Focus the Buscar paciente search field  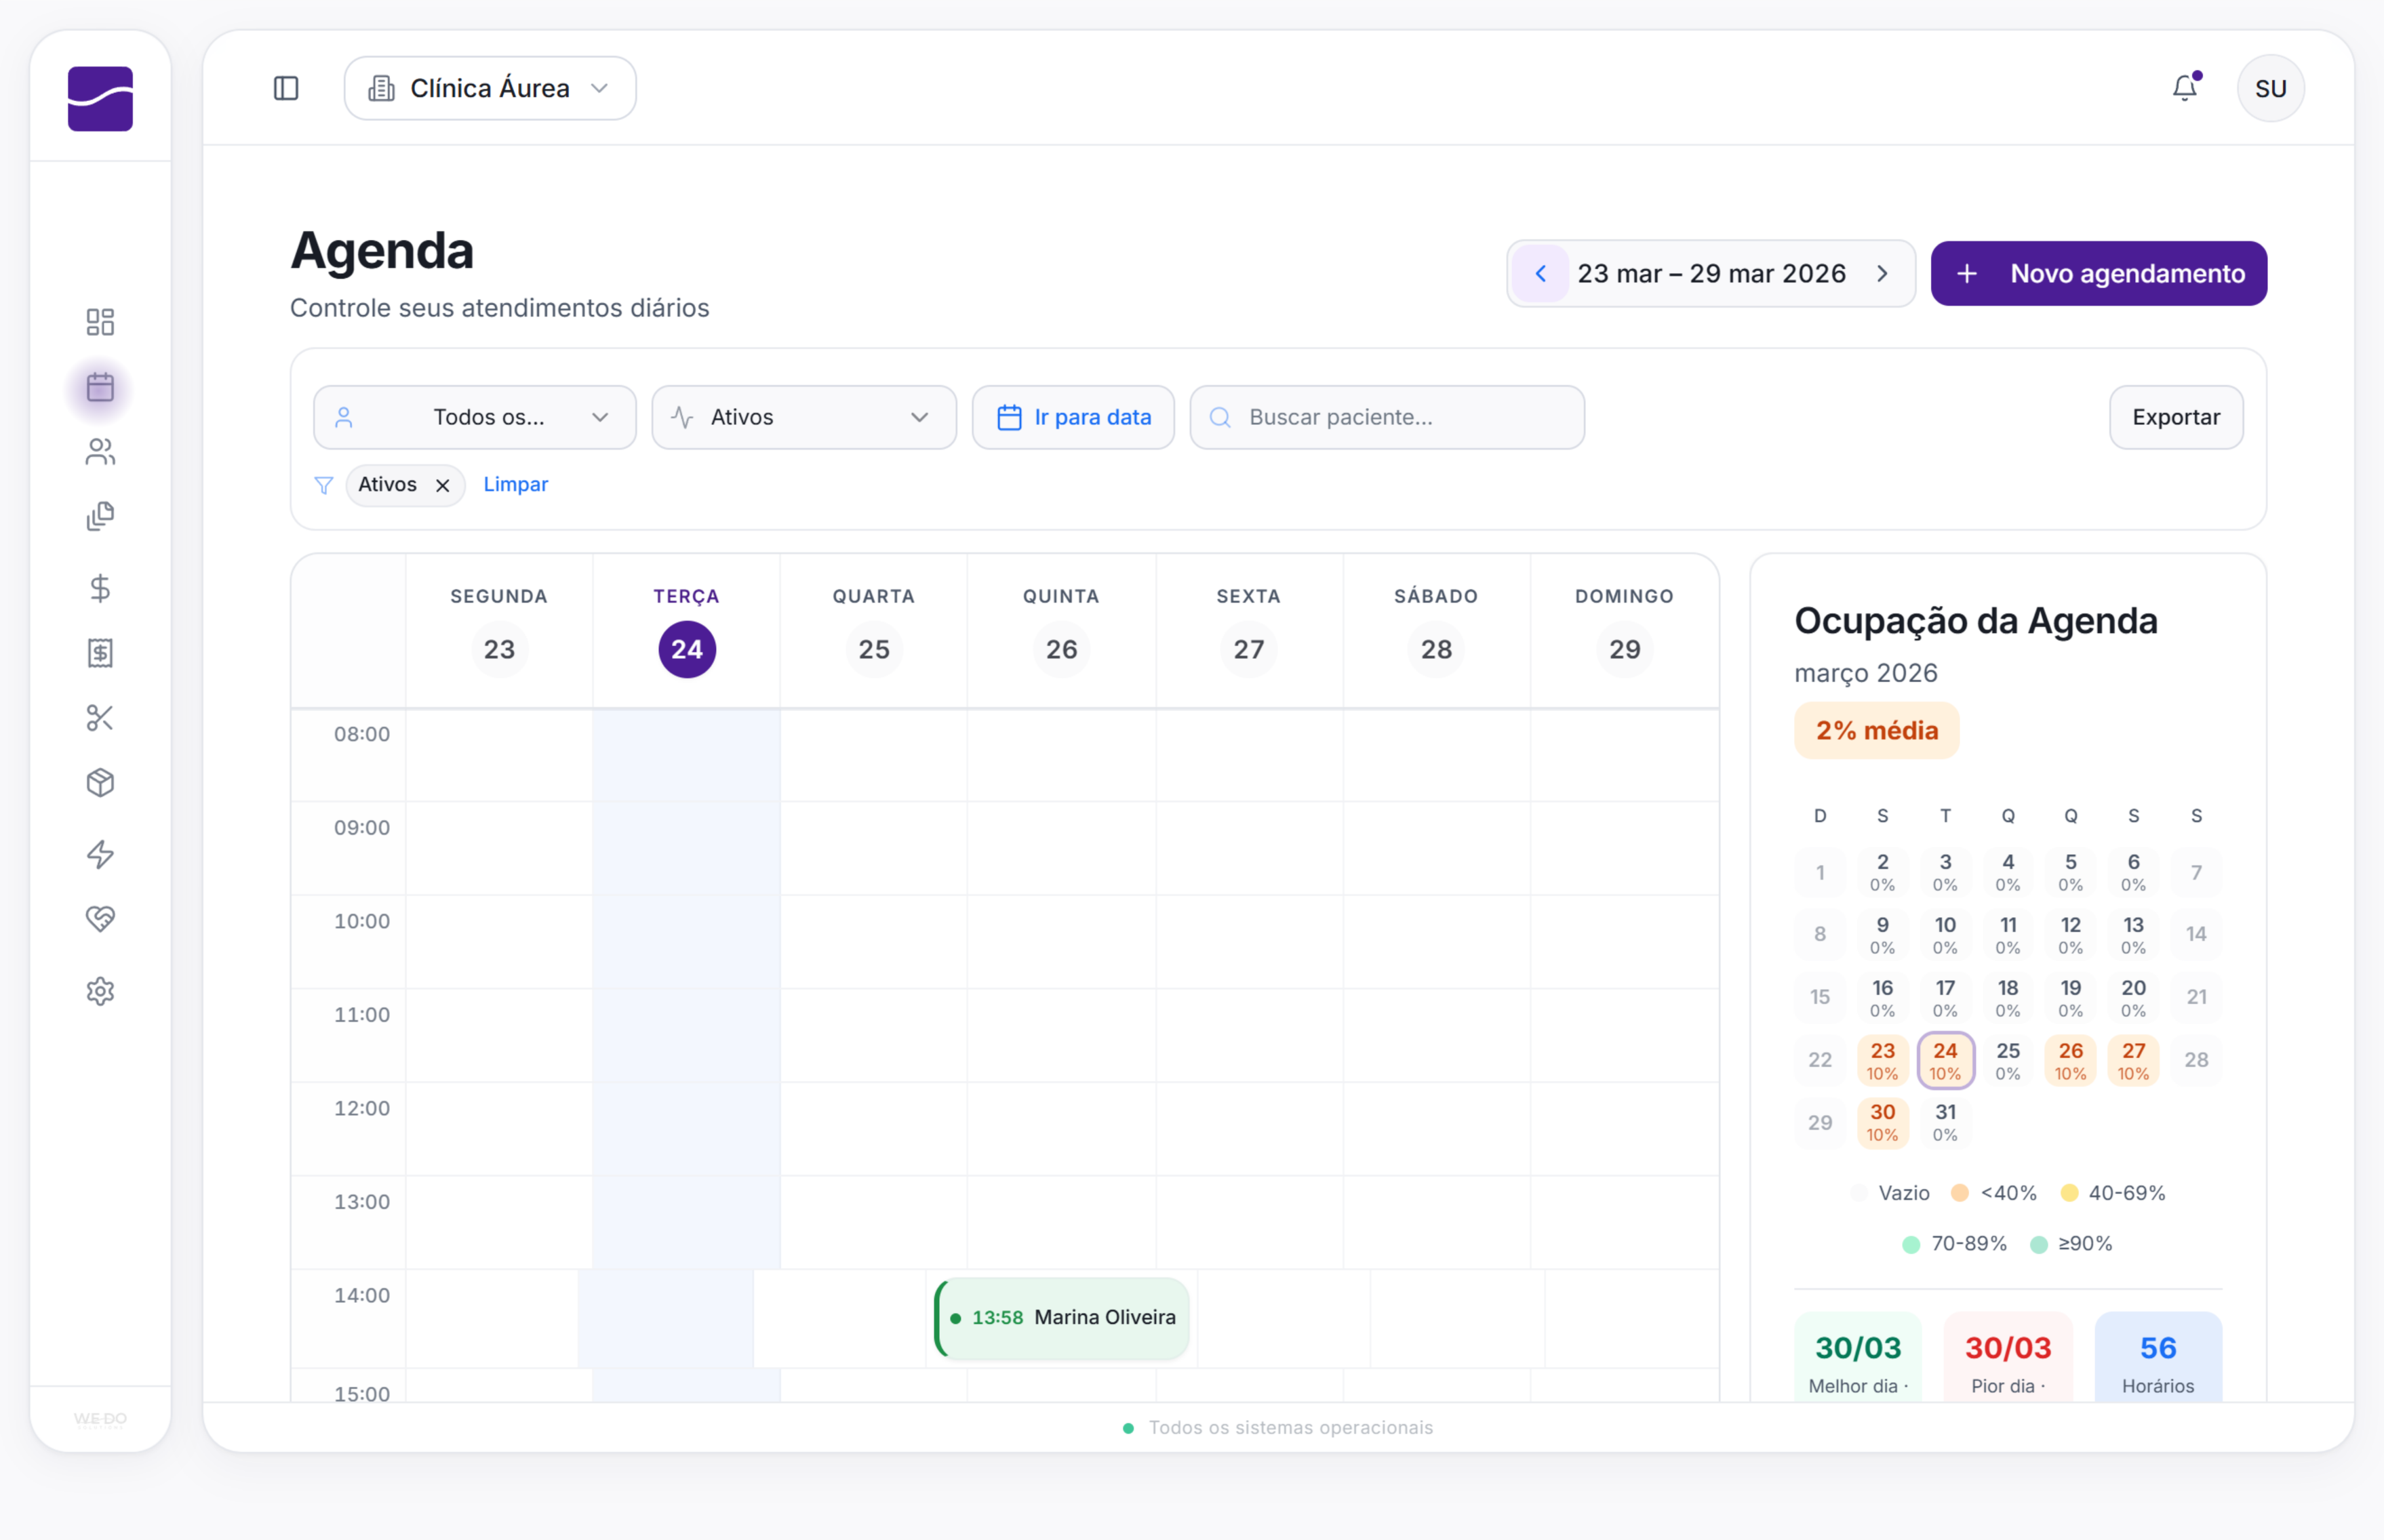[x=1387, y=417]
